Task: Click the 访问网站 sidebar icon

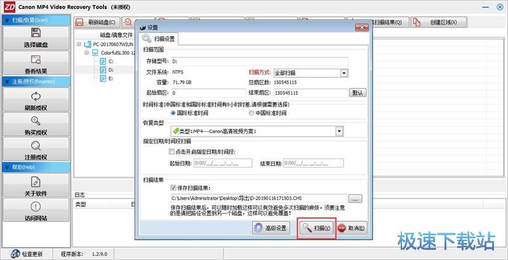Action: (x=36, y=206)
